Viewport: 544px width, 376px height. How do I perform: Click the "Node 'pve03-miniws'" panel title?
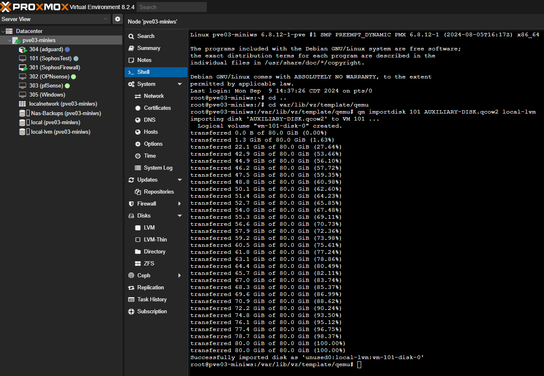tap(152, 21)
